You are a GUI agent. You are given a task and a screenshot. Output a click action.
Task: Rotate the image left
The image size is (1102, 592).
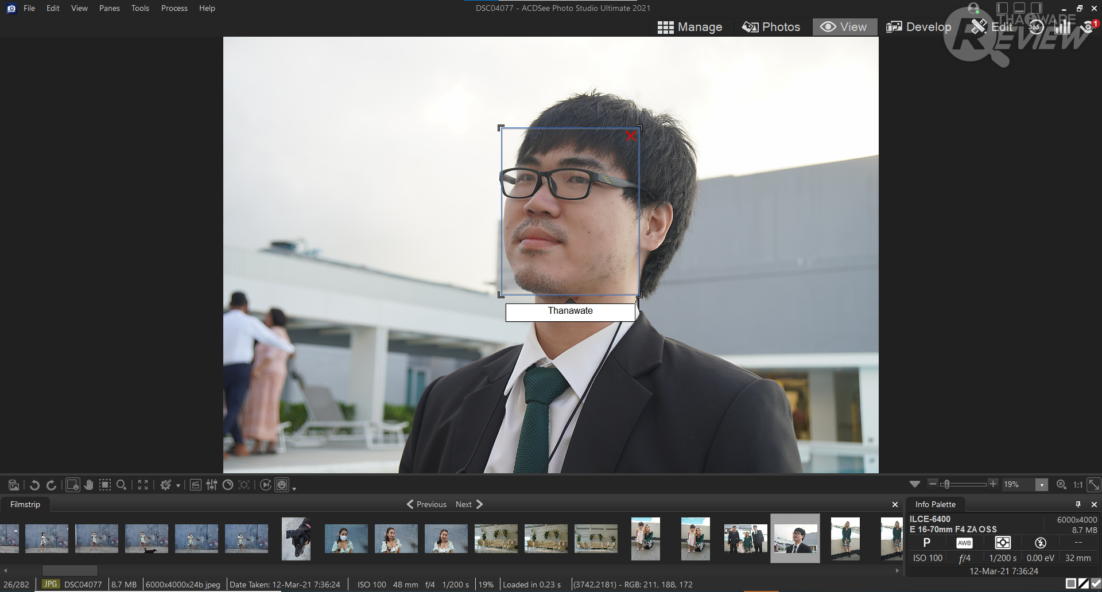[x=34, y=485]
